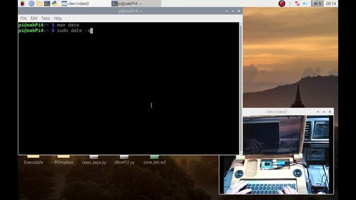Open the Tabs menu in the terminal
The height and width of the screenshot is (200, 356).
click(x=46, y=18)
